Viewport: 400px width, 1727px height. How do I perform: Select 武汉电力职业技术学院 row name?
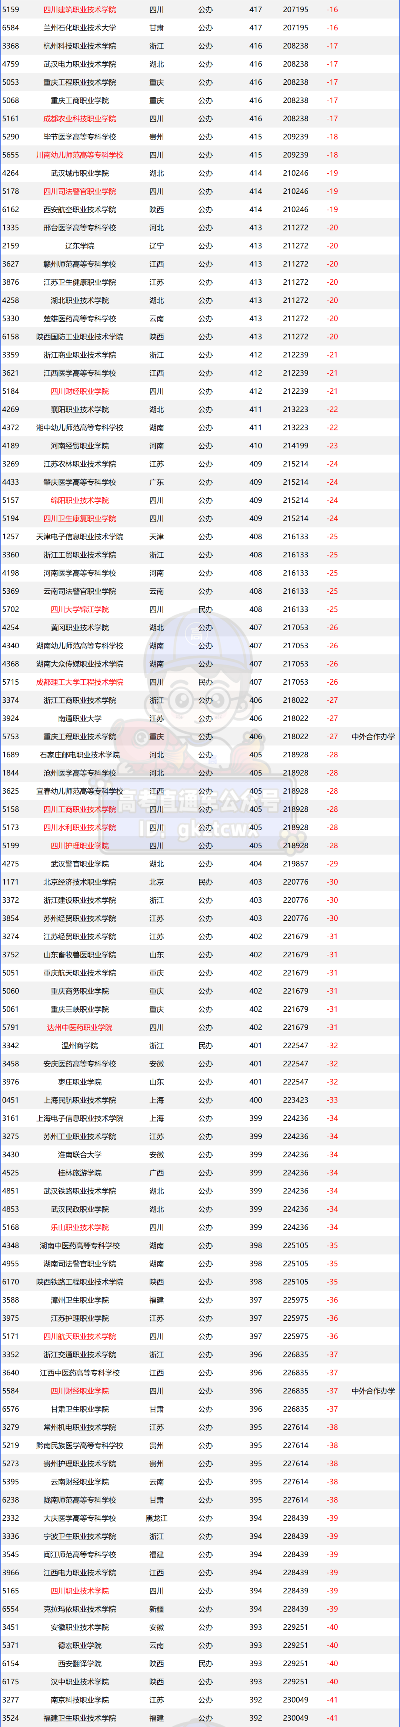[x=80, y=64]
